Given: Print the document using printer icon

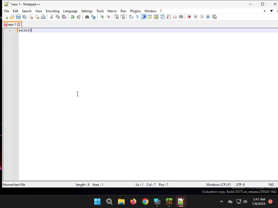Looking at the screenshot, I should 43,17.
